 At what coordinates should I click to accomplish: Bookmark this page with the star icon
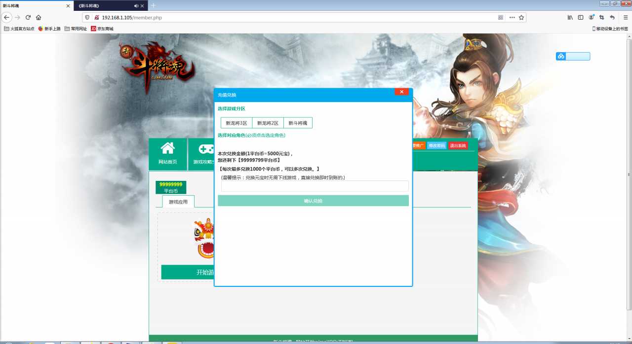[x=521, y=17]
